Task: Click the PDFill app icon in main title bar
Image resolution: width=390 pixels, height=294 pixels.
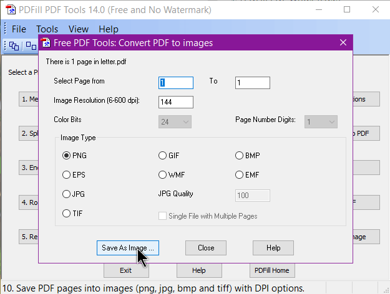Action: pos(11,10)
